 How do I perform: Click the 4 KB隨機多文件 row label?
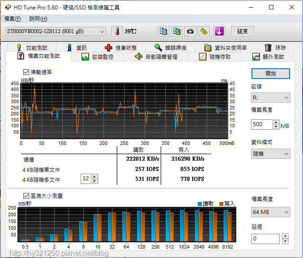(x=41, y=180)
